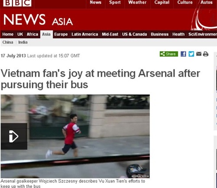Click the video thumbnail of running fan
Image resolution: width=217 pixels, height=188 pixels.
75,136
